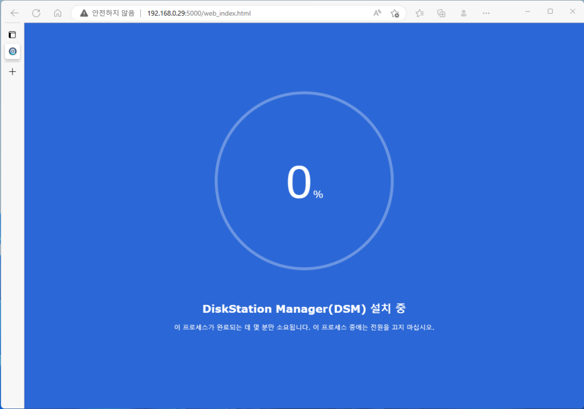Viewport: 584px width, 409px height.
Task: Click the 'DiskStation Manager(DSM) 설치 중' heading
Action: tap(304, 309)
